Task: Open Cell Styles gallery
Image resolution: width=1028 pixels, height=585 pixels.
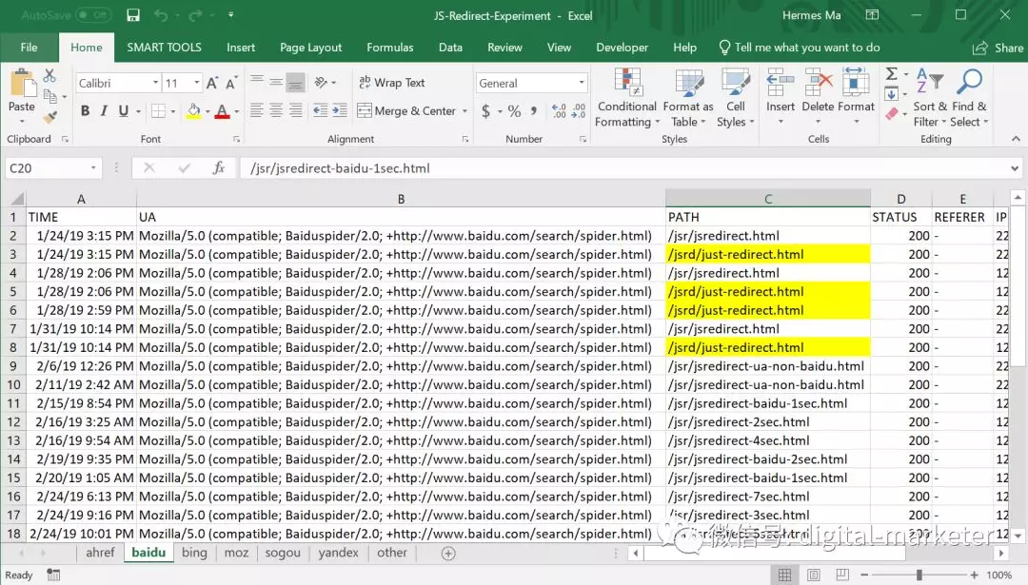Action: 736,98
